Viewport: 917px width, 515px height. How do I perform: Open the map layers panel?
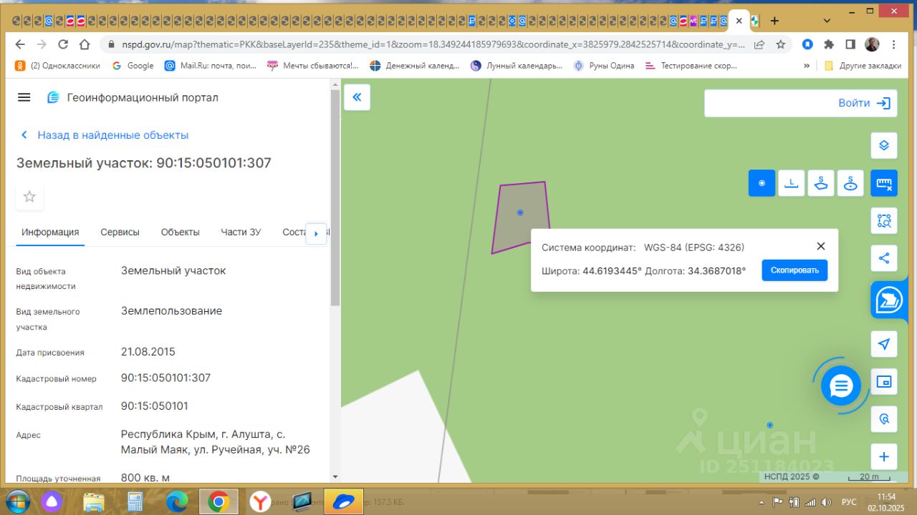click(884, 145)
